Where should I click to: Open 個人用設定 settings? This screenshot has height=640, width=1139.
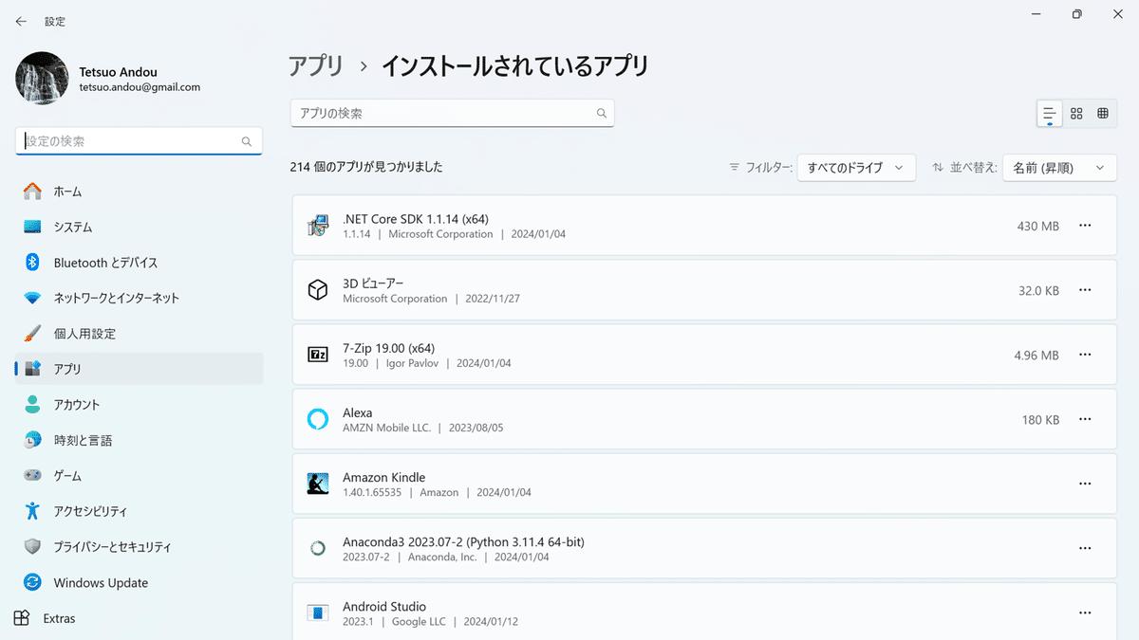point(139,334)
